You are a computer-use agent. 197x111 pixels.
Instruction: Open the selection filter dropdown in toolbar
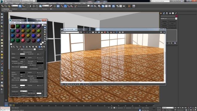[x=15, y=6]
